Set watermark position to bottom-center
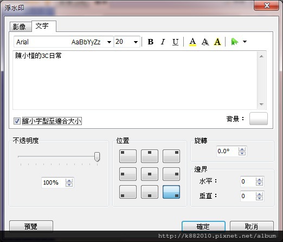The width and height of the screenshot is (283, 242). [150, 192]
